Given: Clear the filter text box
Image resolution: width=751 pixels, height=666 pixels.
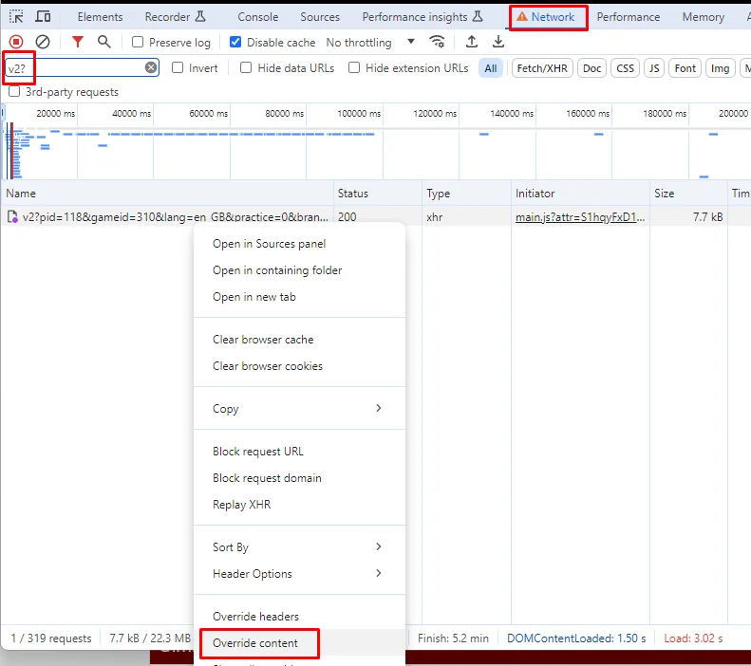Looking at the screenshot, I should (x=151, y=67).
